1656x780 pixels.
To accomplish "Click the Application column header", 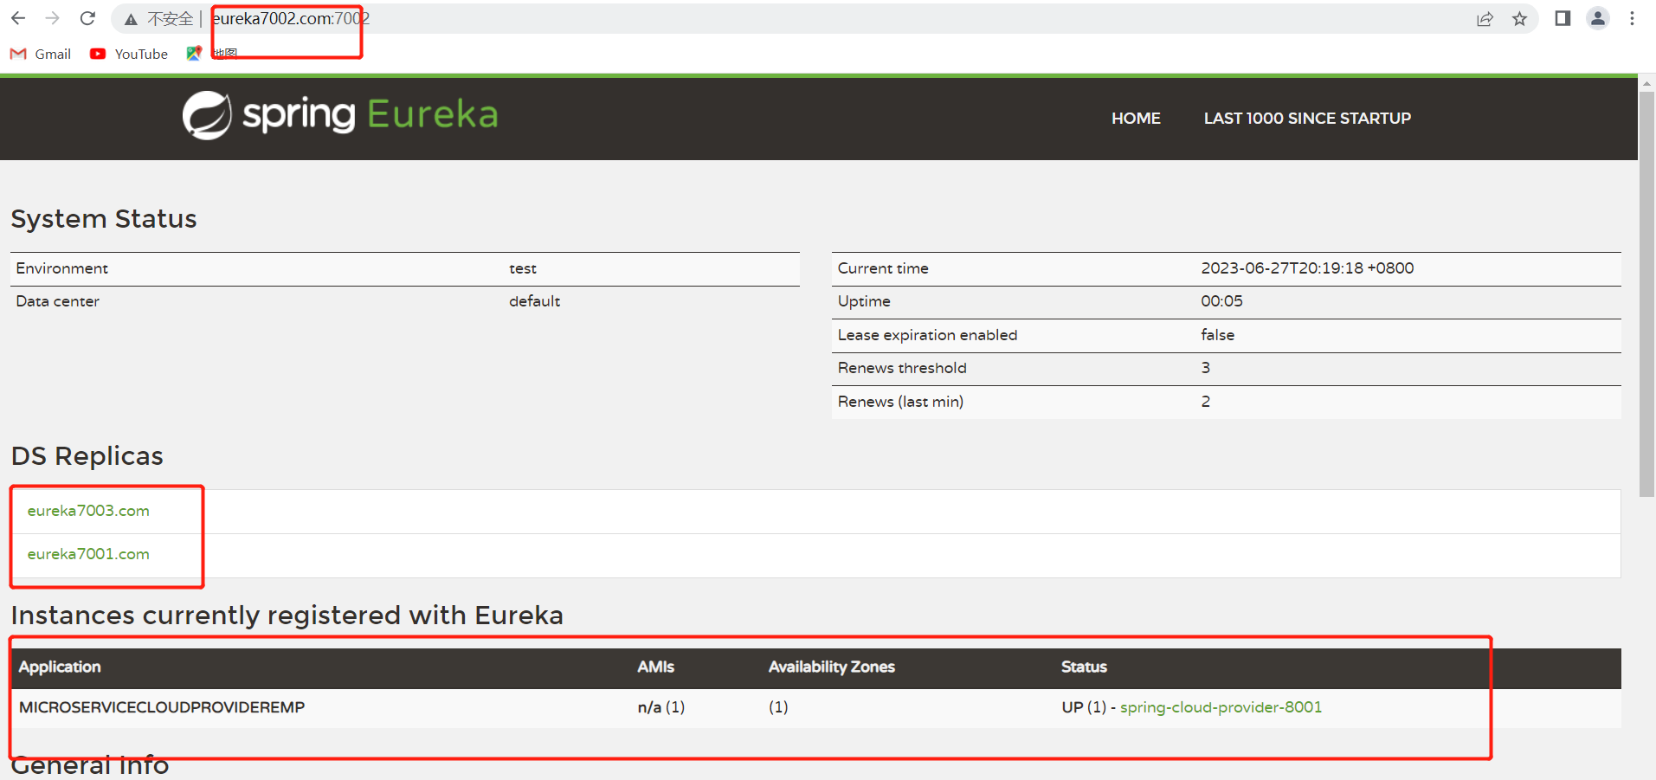I will tap(60, 667).
